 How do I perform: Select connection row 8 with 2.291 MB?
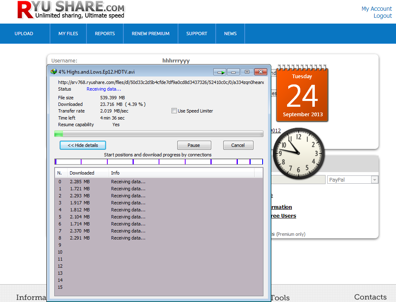(159, 238)
